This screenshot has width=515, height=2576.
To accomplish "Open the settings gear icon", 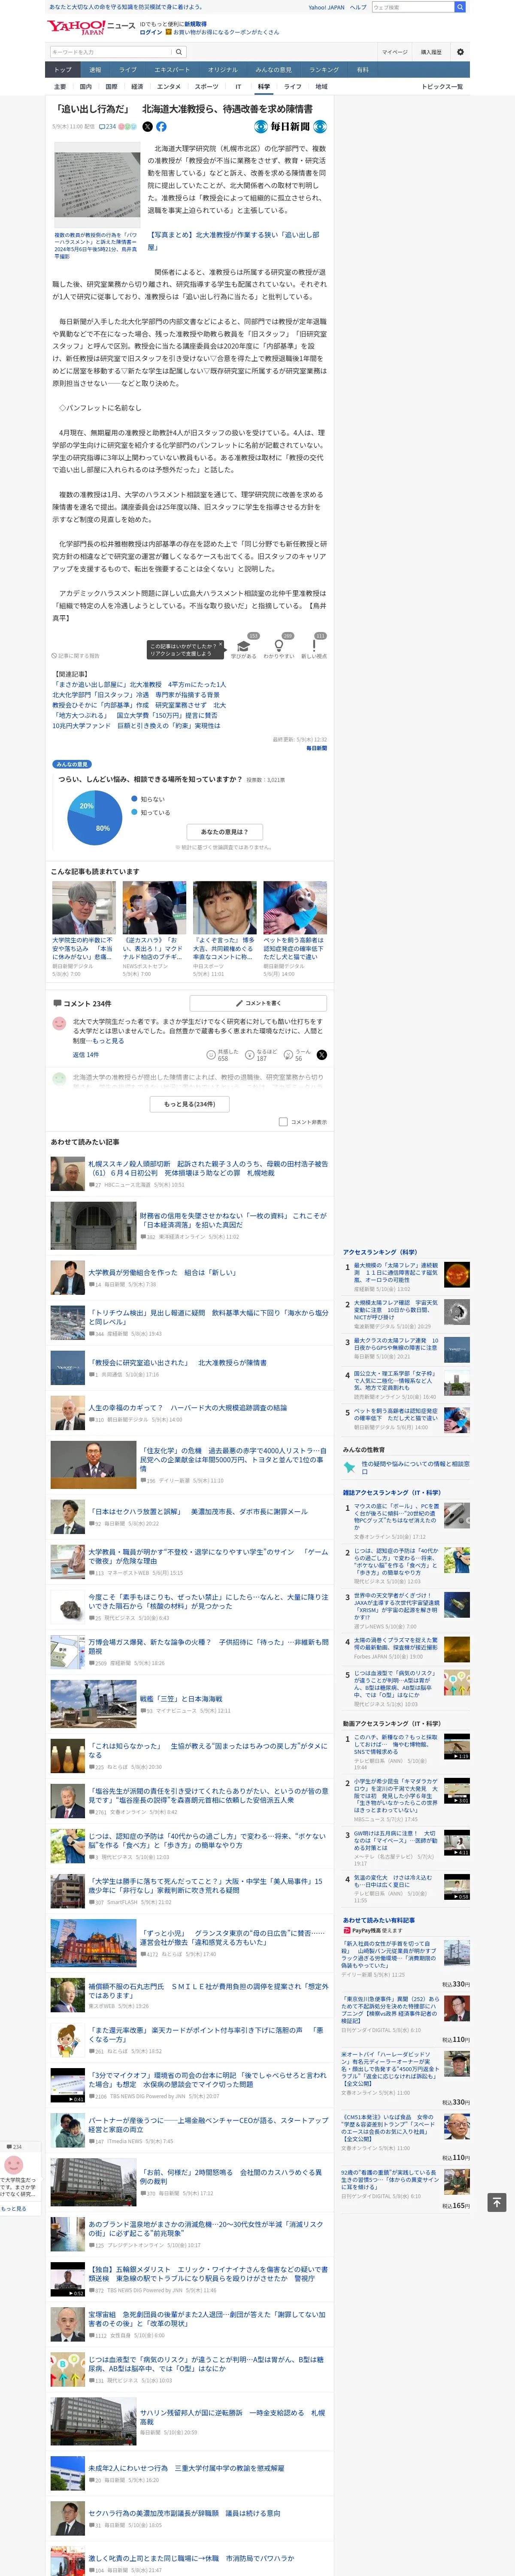I will 460,52.
